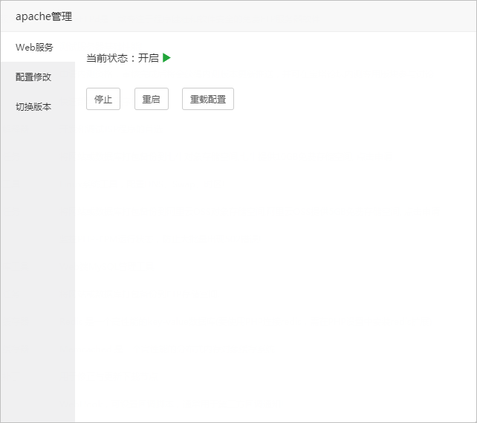This screenshot has height=423, width=477.
Task: Select the 当前状态：开启 status text
Action: [123, 58]
